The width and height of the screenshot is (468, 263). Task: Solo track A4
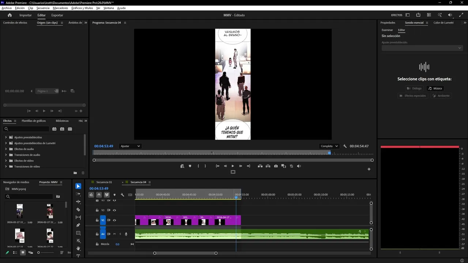tap(120, 234)
